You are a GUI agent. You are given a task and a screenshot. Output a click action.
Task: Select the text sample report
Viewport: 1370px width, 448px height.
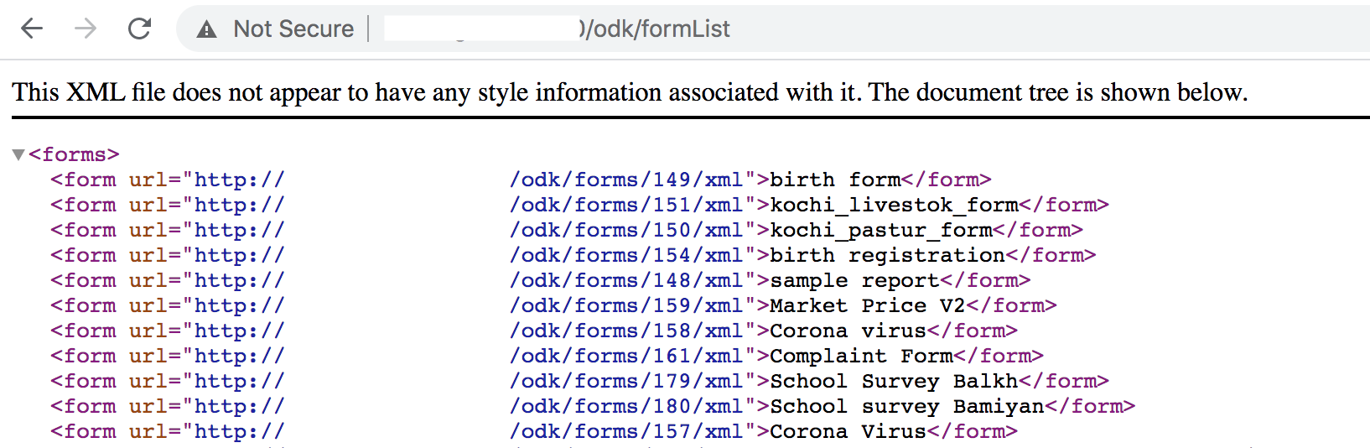coord(855,280)
